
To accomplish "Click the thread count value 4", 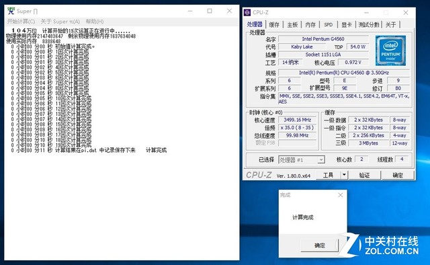I will tap(402, 159).
